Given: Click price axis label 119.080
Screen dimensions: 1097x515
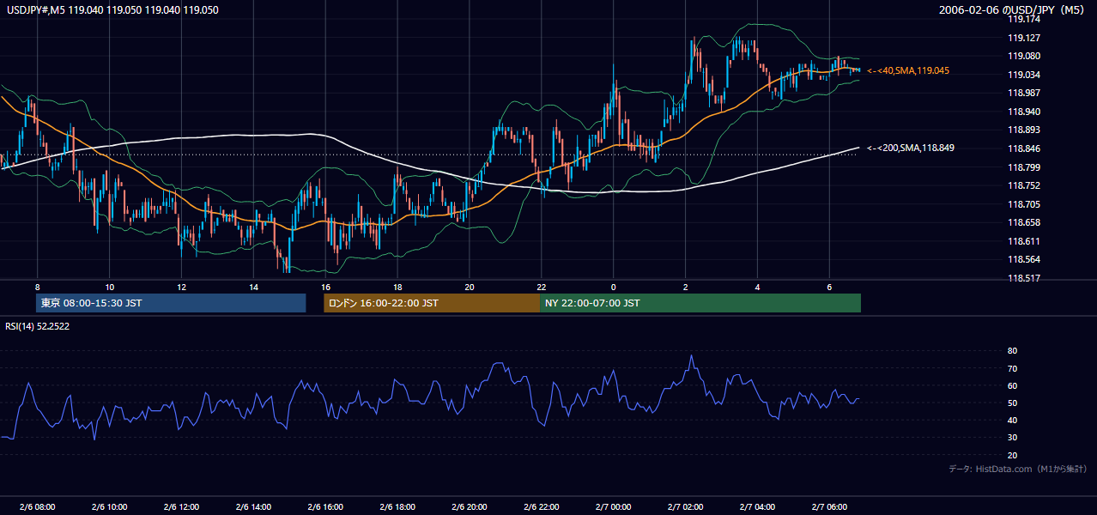Looking at the screenshot, I should coord(1024,56).
